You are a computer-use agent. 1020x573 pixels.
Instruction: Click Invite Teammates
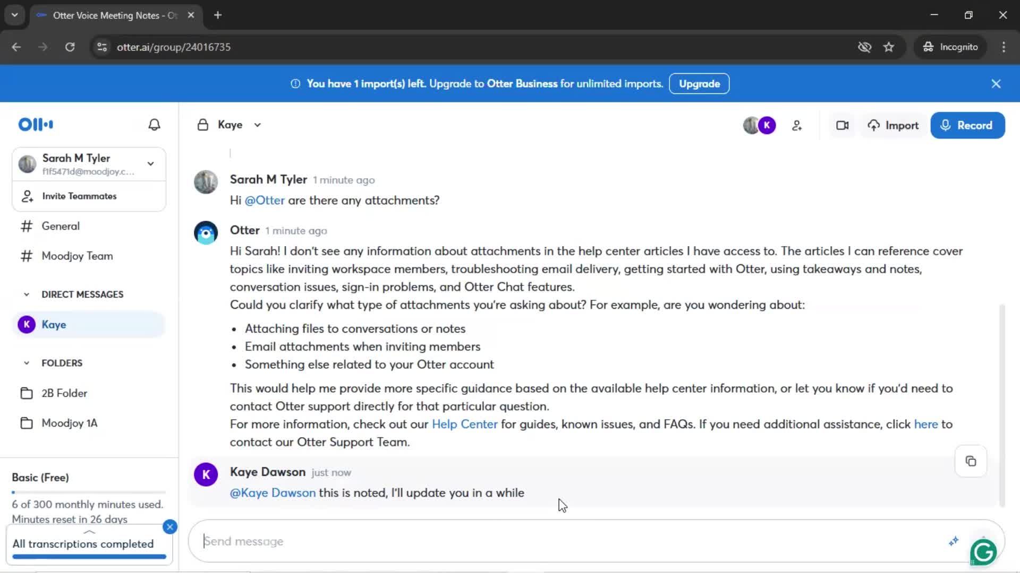[x=89, y=196]
